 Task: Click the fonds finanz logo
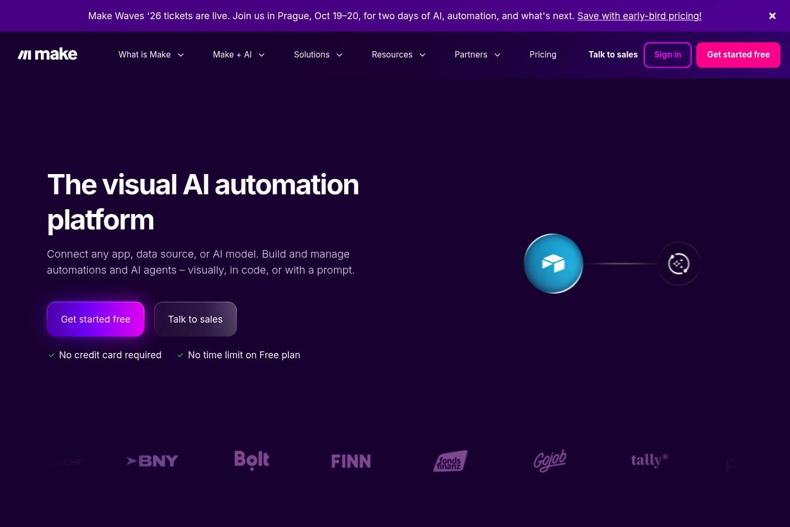(x=451, y=461)
